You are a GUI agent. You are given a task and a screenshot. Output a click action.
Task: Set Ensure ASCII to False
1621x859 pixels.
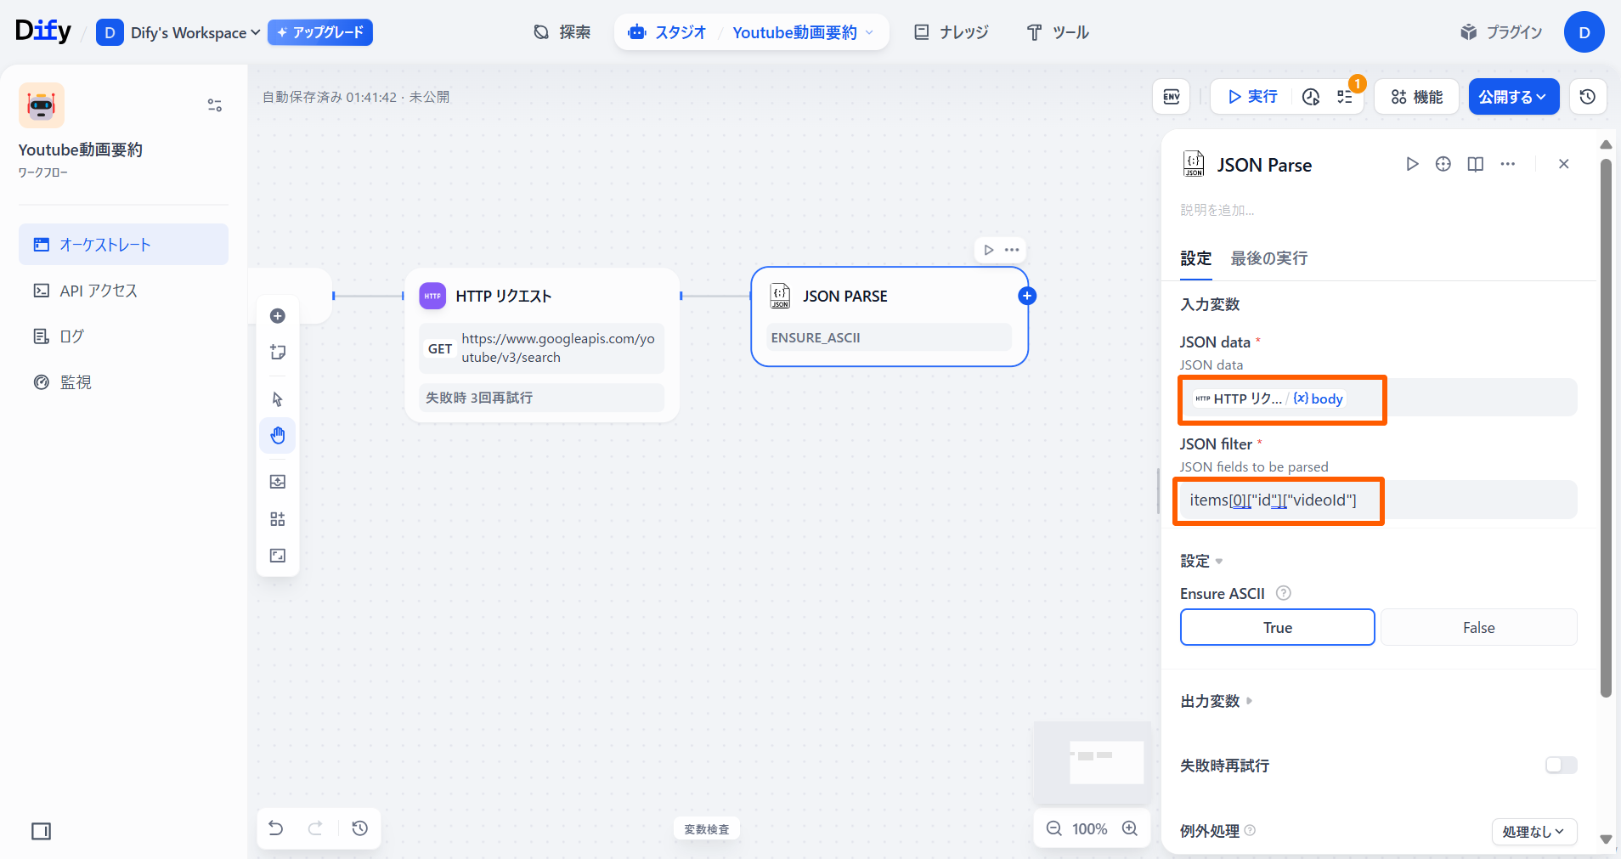point(1478,628)
